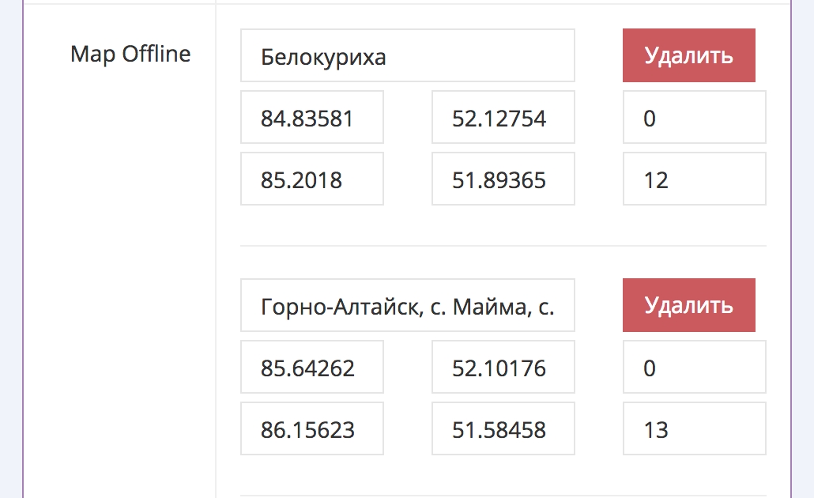The width and height of the screenshot is (814, 498).
Task: Delete the Белокуриха map entry
Action: coord(688,55)
